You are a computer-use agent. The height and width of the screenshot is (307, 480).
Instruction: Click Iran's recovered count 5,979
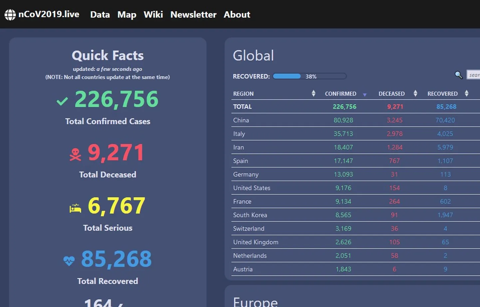click(x=445, y=147)
